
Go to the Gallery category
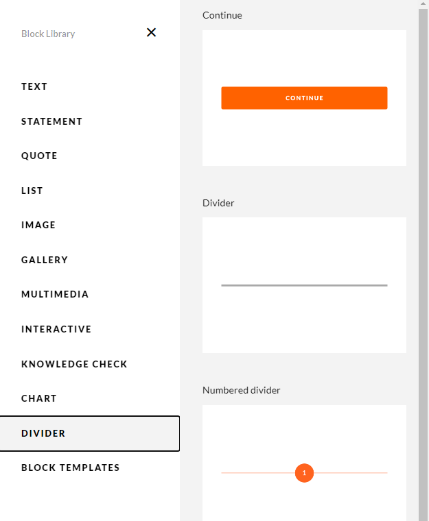coord(45,260)
